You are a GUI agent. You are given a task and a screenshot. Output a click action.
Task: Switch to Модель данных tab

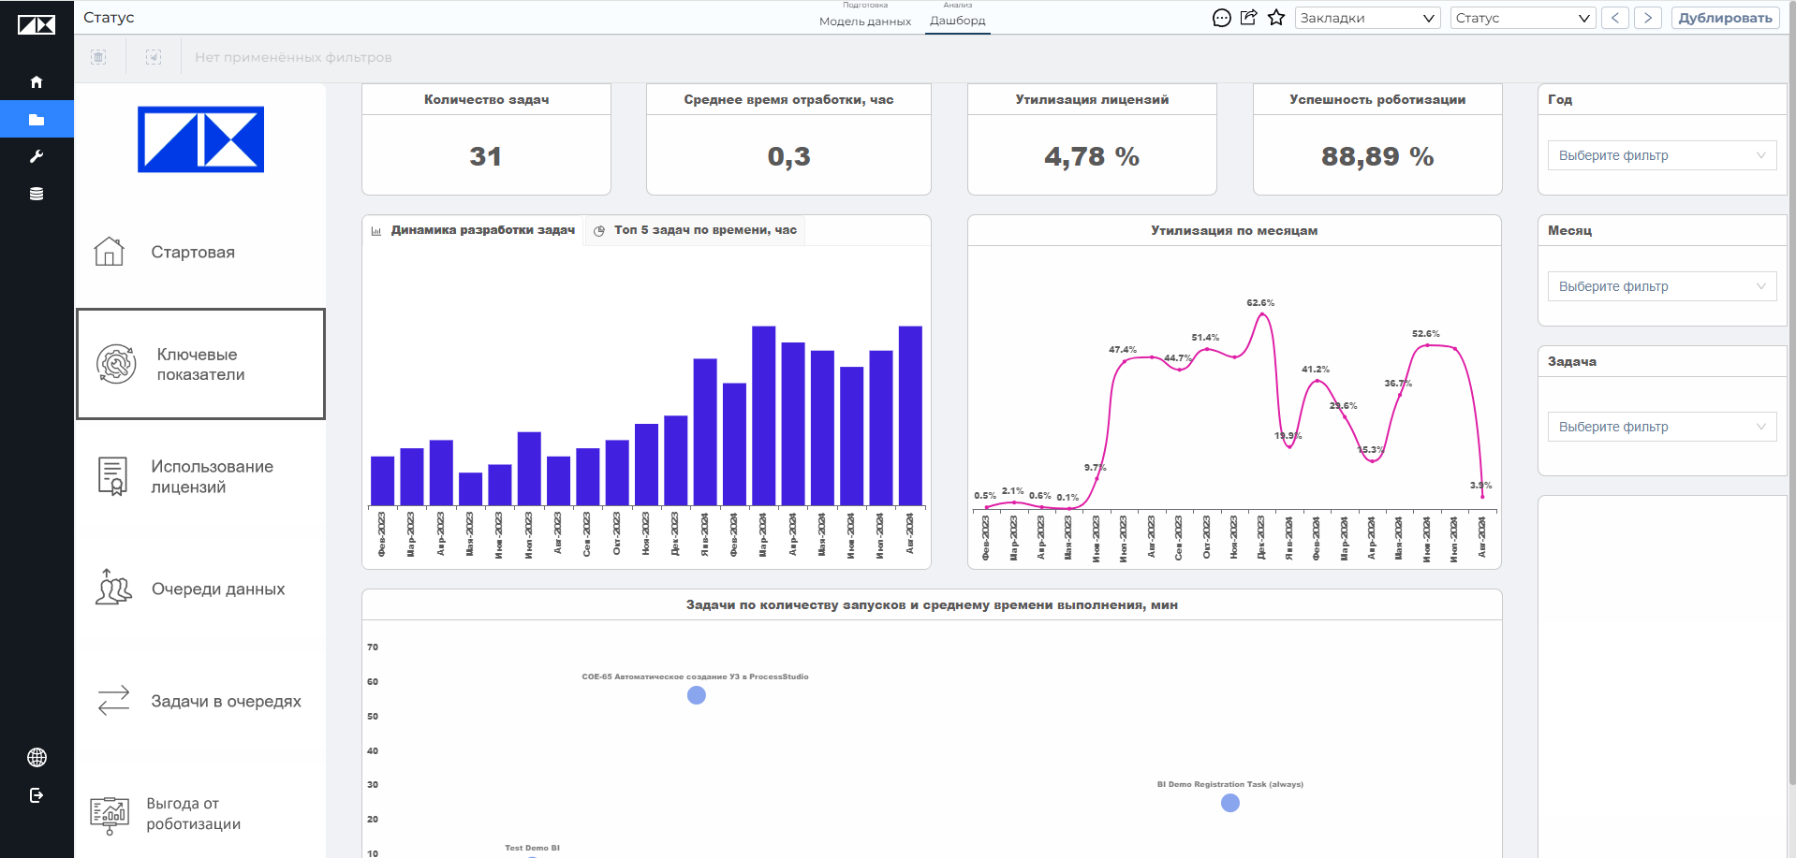[x=864, y=21]
